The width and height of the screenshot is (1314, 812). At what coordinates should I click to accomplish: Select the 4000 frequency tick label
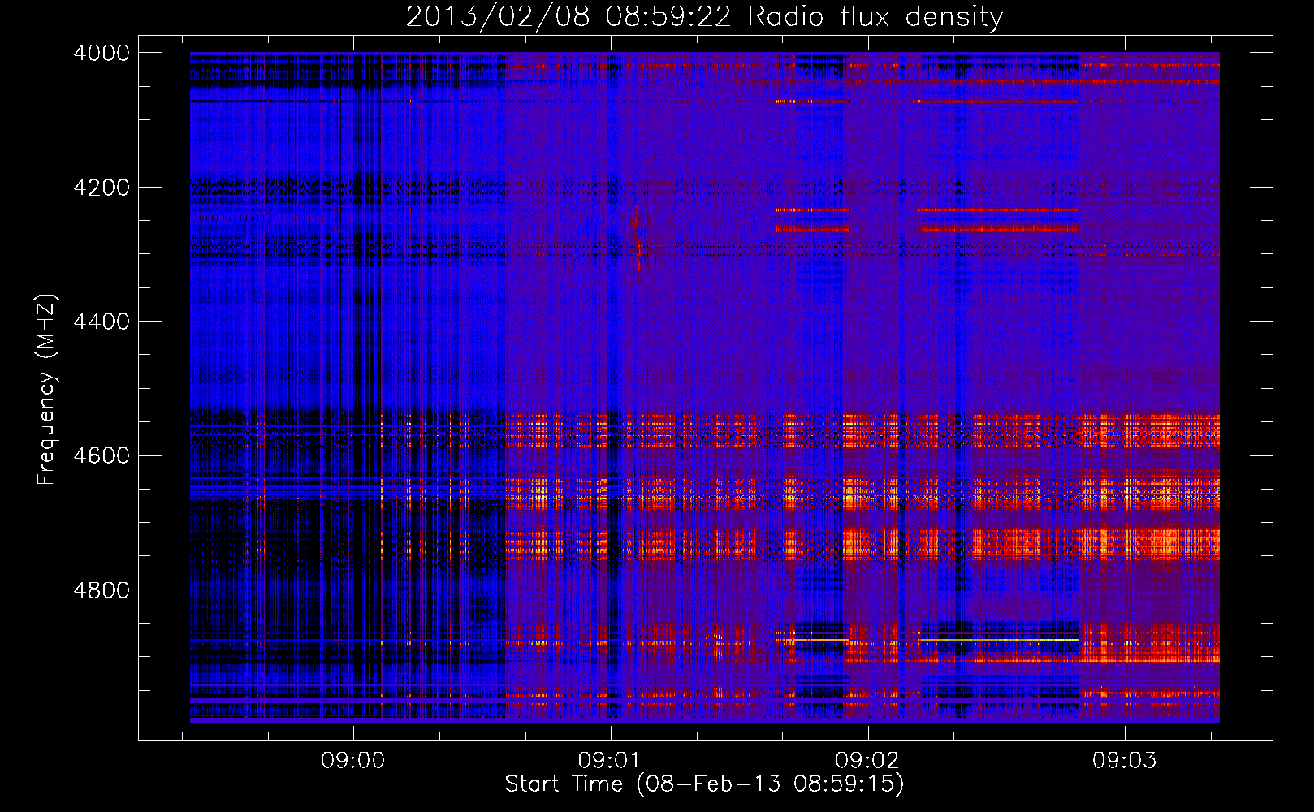[102, 53]
